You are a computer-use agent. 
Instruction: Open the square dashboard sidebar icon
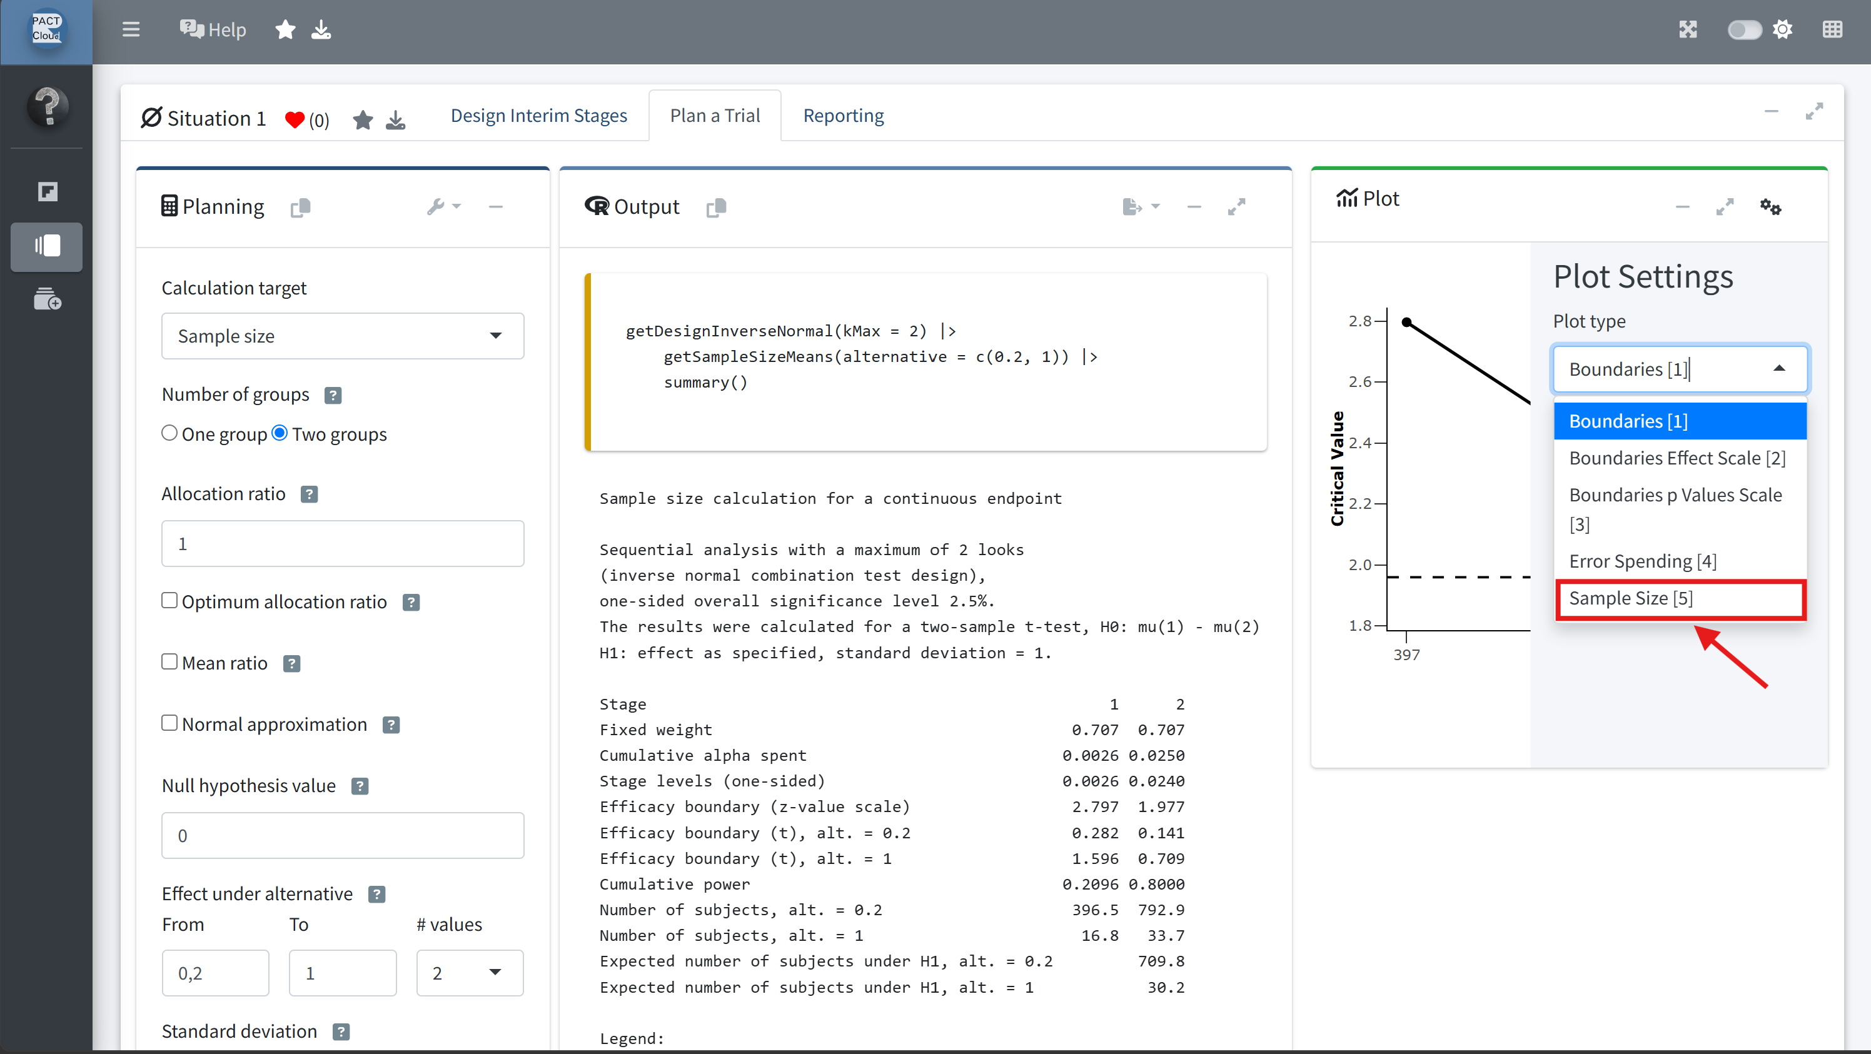tap(47, 191)
